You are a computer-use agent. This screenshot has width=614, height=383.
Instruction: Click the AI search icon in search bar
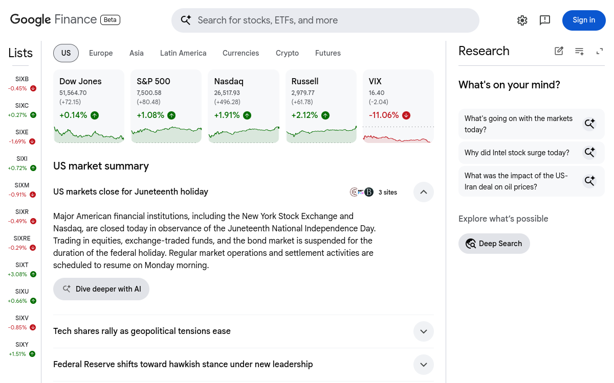point(186,20)
